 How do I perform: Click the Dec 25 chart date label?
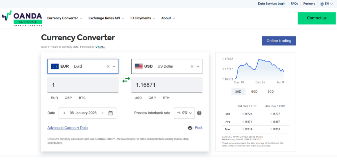(260, 82)
